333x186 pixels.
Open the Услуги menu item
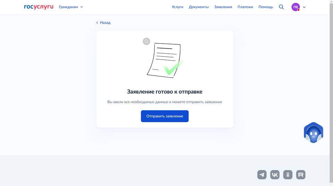click(x=177, y=7)
